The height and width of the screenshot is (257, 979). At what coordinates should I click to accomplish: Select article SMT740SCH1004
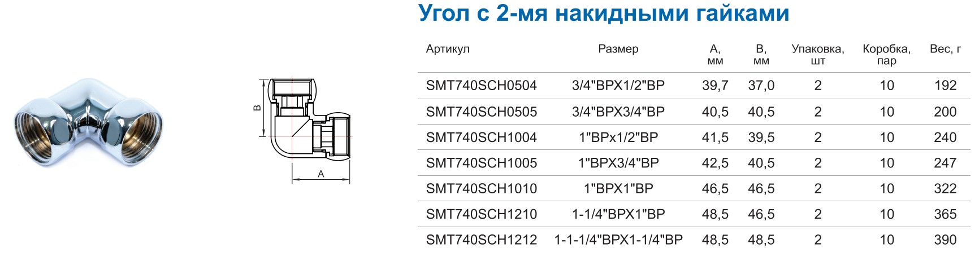coord(482,138)
